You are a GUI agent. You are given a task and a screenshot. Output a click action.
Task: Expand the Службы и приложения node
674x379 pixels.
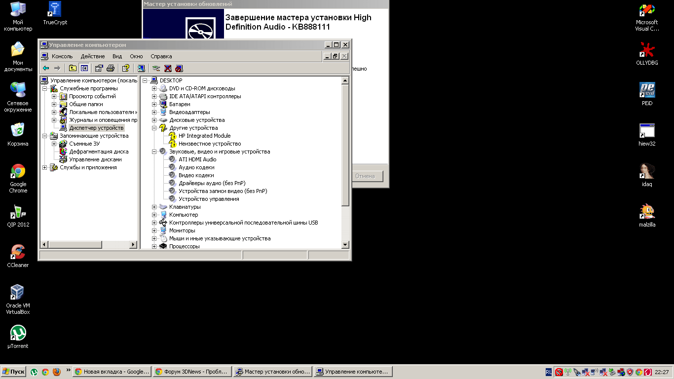45,167
